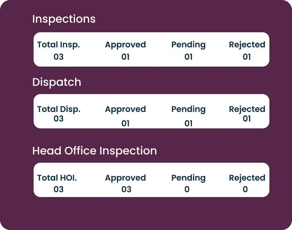Select Total Disp. label in Dispatch card

click(59, 109)
